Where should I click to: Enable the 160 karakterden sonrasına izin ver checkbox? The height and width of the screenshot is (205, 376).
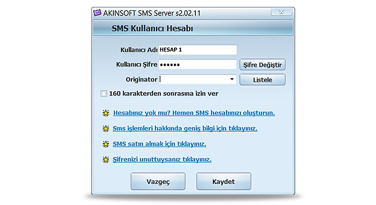coord(103,93)
